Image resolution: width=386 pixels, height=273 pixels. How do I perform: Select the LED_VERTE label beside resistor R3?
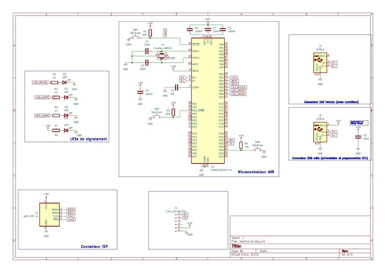tap(42, 97)
